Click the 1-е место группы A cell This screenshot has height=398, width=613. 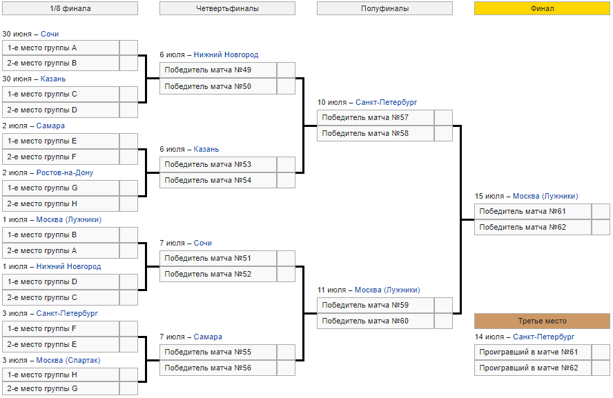point(61,48)
